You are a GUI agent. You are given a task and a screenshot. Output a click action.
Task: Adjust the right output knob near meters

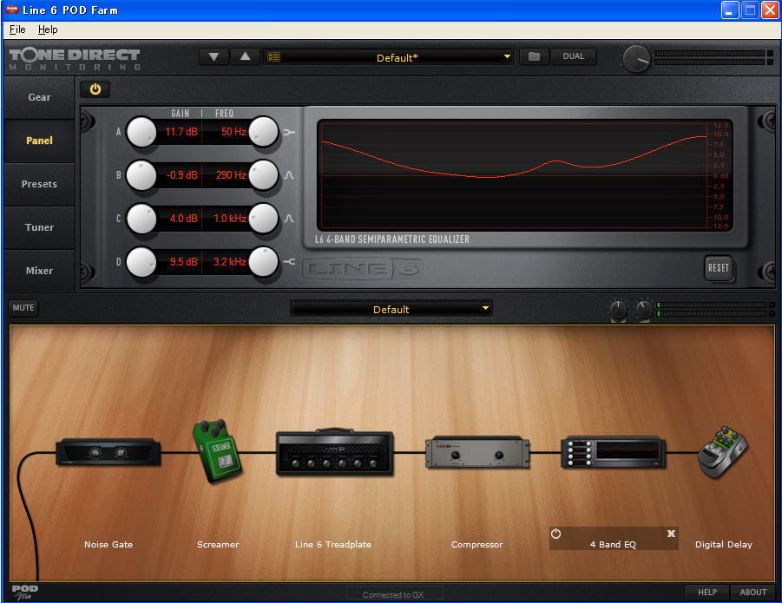click(x=643, y=310)
